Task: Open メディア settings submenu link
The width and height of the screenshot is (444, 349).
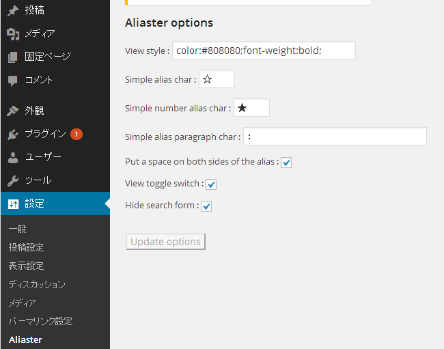Action: click(22, 303)
